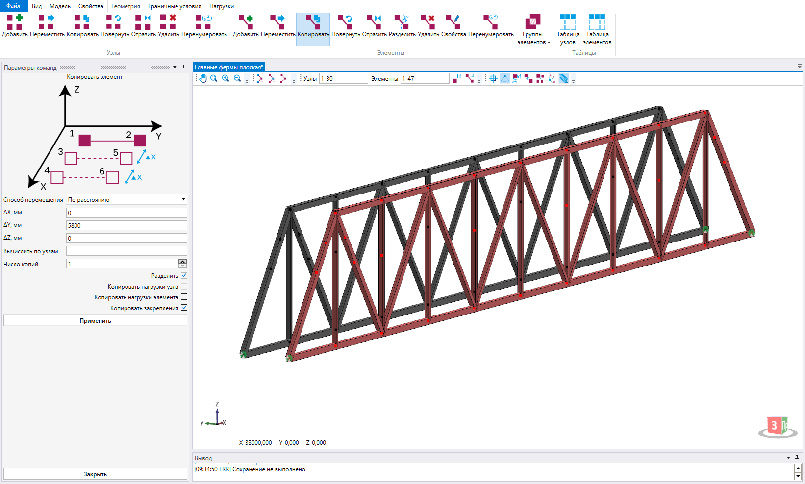This screenshot has width=805, height=484.
Task: Uncheck Копировать закрепления checkbox
Action: click(184, 308)
